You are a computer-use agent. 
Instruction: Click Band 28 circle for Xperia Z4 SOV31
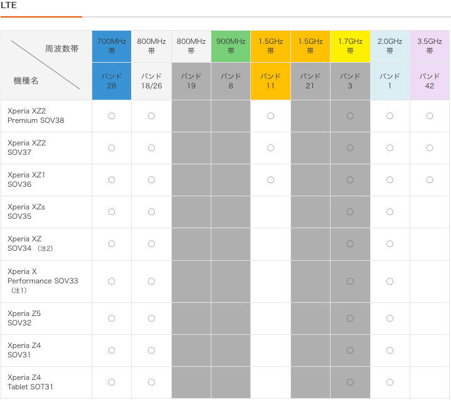[x=112, y=350]
